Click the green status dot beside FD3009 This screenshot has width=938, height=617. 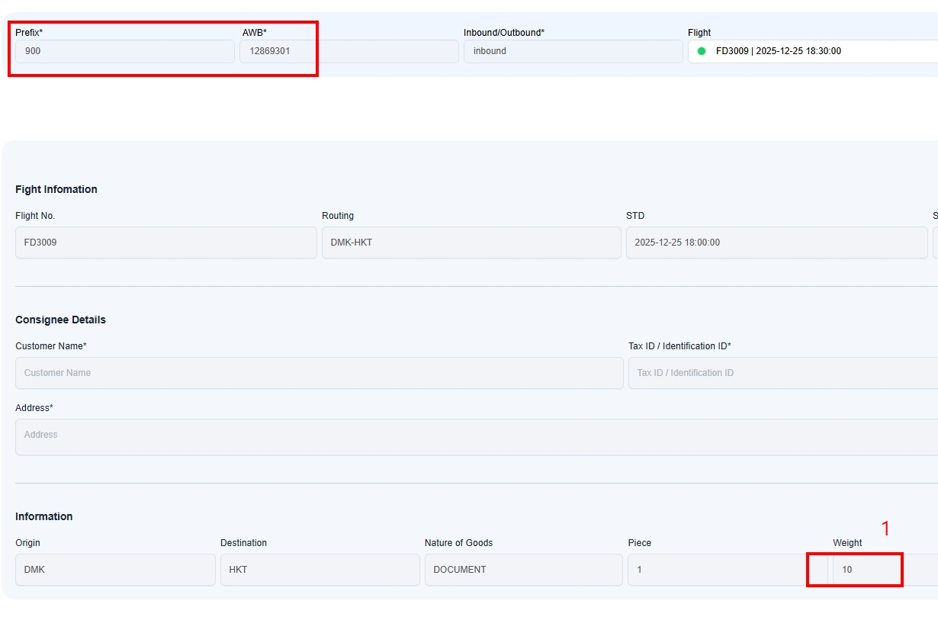click(x=702, y=51)
